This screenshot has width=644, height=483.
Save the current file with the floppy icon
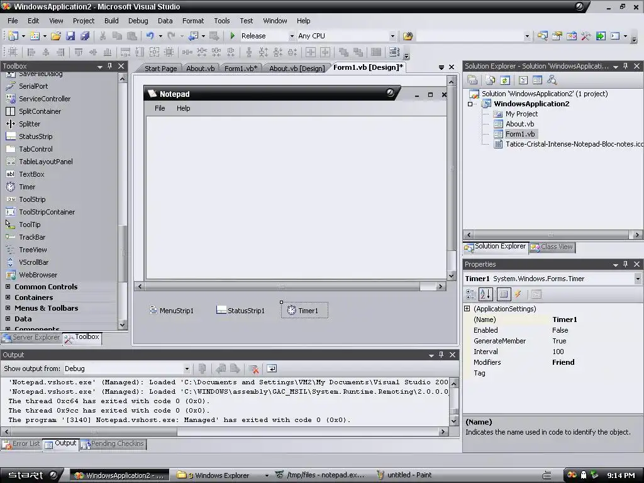tap(70, 36)
